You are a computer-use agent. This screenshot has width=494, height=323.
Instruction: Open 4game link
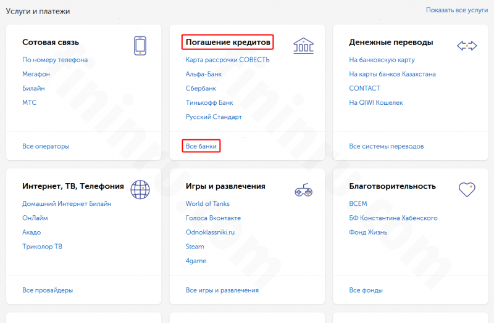(x=196, y=261)
